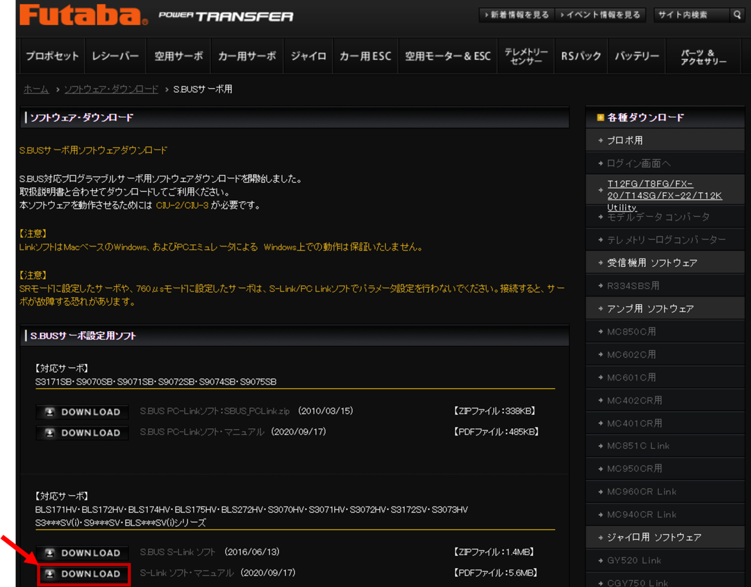751x587 pixels.
Task: Expand the ジャイロ用 ソフトウェア section
Action: 645,537
